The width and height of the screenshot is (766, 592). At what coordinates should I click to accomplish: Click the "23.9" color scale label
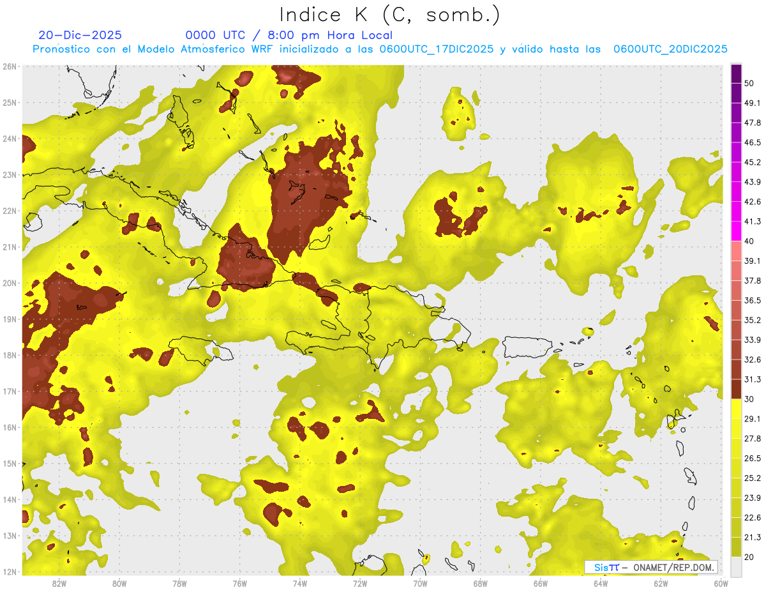753,498
